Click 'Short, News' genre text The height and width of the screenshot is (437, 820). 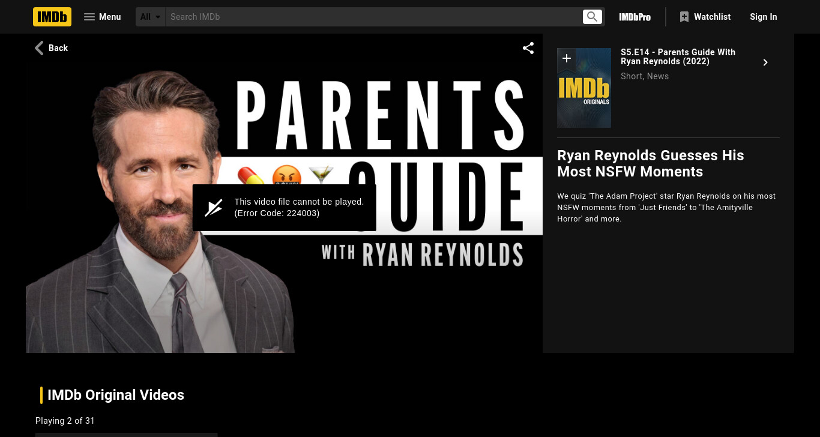(645, 76)
